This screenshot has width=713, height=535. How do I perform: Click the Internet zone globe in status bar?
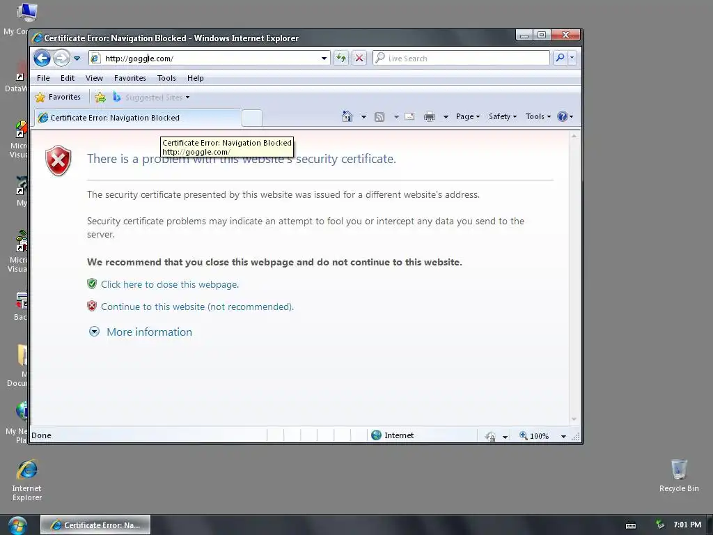coord(376,435)
